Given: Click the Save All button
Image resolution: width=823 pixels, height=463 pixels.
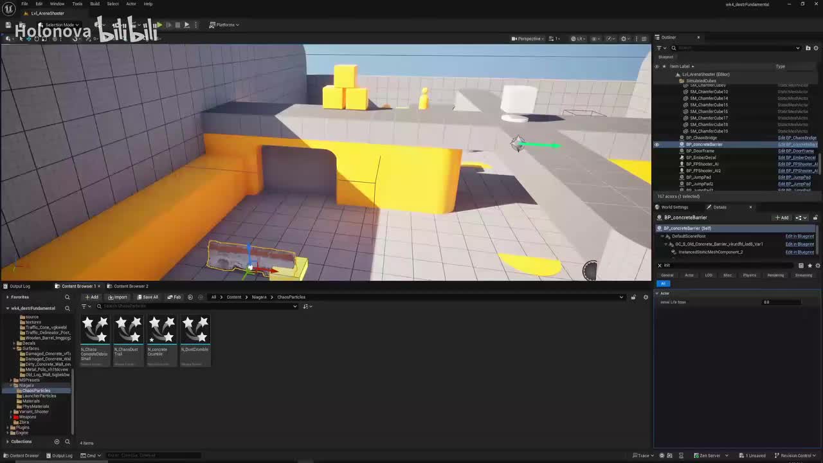Looking at the screenshot, I should 147,297.
